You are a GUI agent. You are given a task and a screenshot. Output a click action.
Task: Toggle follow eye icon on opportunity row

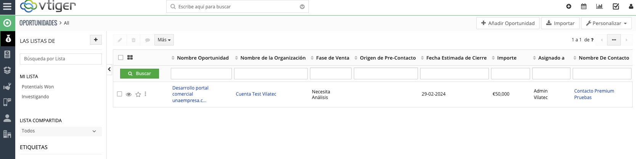(x=129, y=94)
